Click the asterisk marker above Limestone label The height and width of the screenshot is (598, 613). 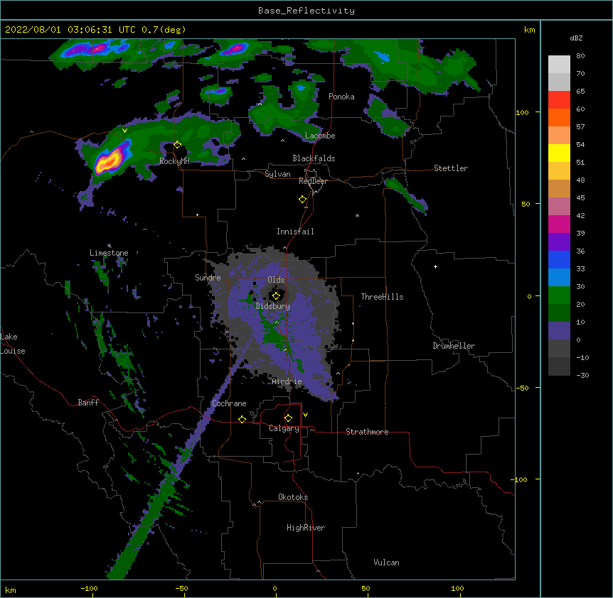point(110,246)
